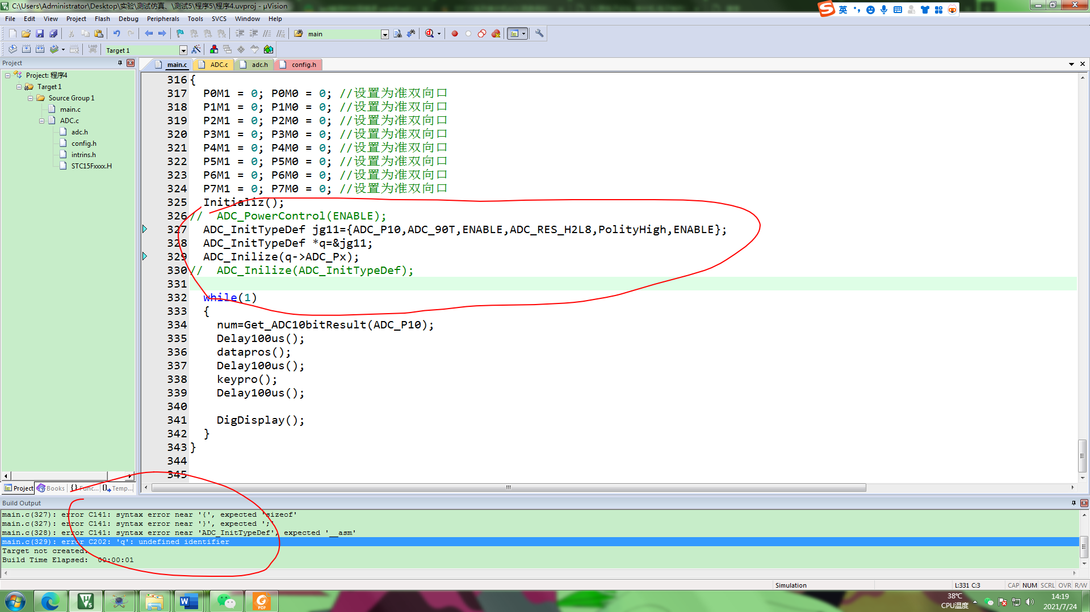Click main.c(328) syntax error line
This screenshot has height=612, width=1090.
pyautogui.click(x=179, y=533)
